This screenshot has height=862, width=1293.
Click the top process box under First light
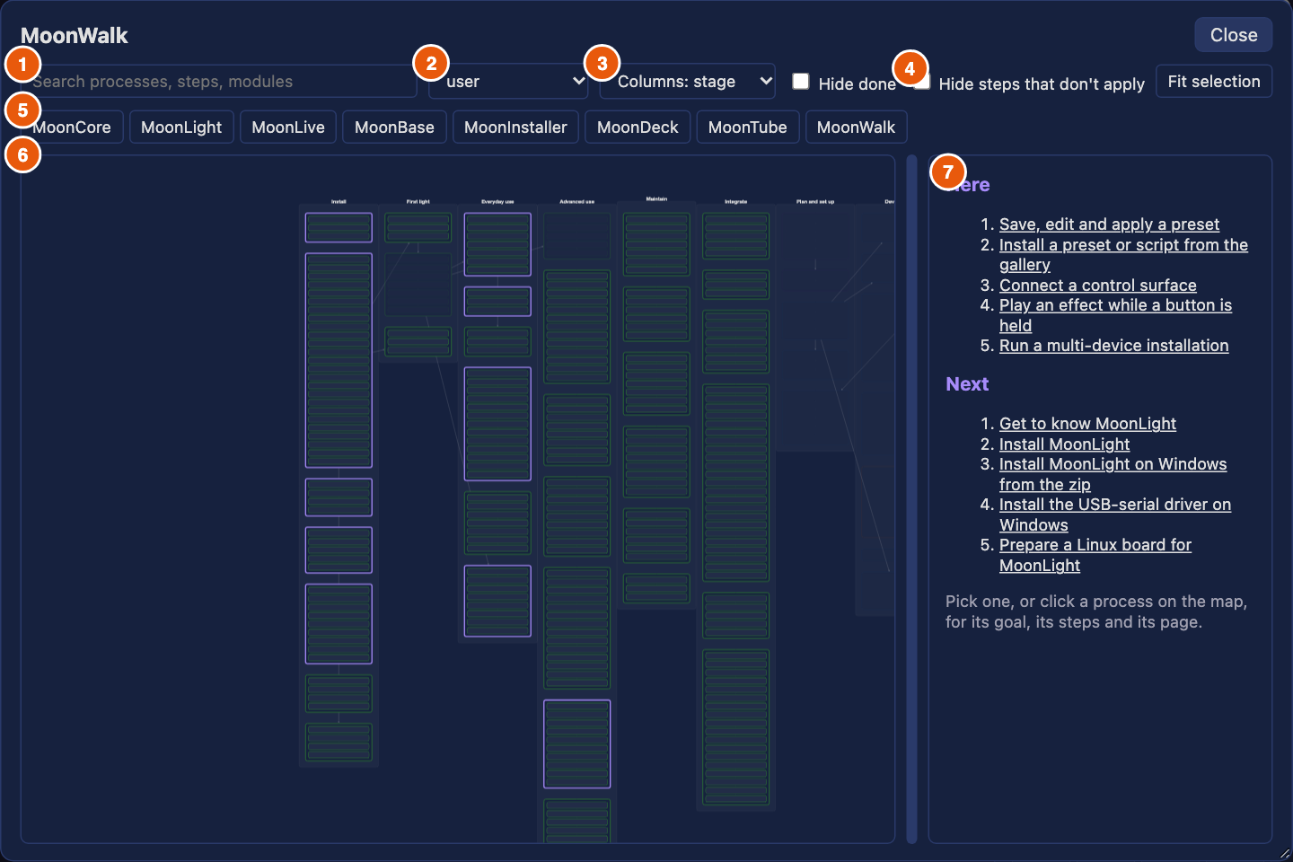(x=418, y=227)
